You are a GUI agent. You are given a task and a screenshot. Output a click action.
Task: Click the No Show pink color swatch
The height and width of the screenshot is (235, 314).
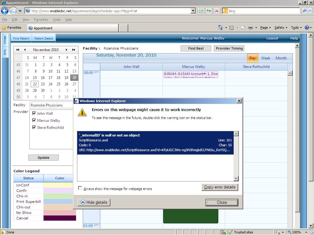tap(60, 212)
